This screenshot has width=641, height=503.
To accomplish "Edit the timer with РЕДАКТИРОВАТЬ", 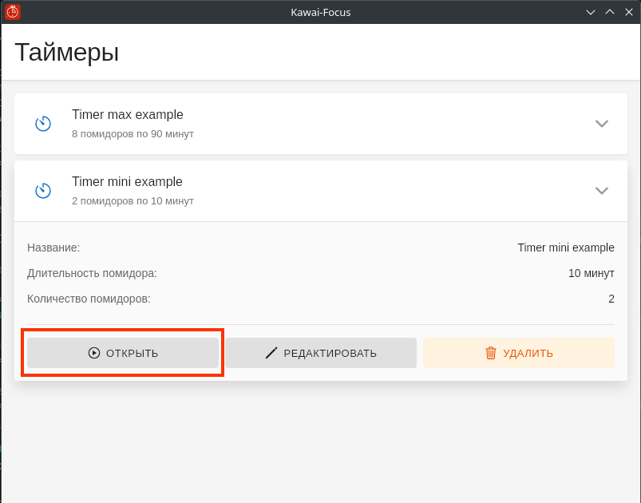I will [x=321, y=353].
